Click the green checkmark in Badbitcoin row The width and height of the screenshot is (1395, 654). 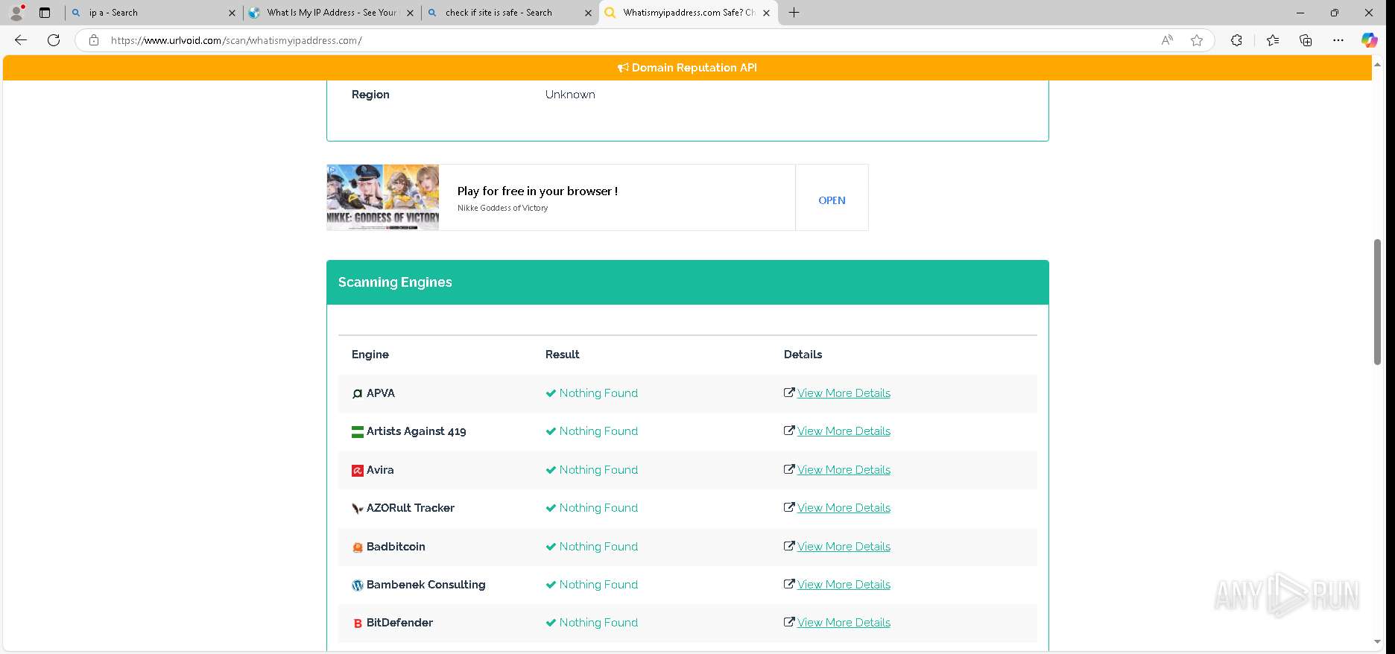(x=551, y=547)
